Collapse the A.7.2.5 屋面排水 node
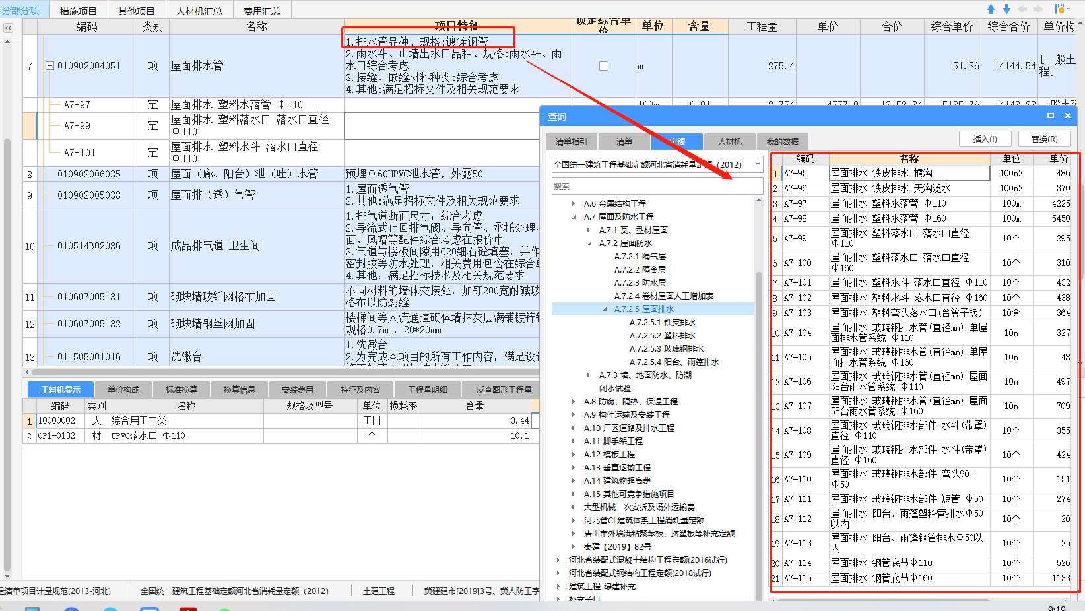 coord(605,309)
